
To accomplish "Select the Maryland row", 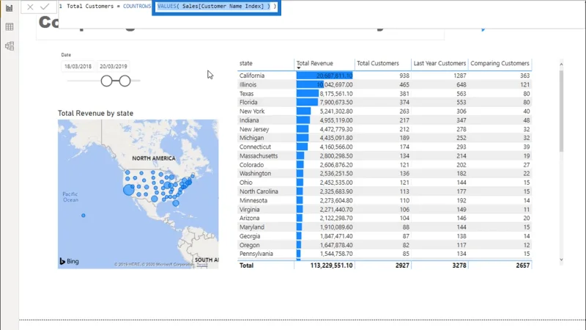I will (385, 227).
